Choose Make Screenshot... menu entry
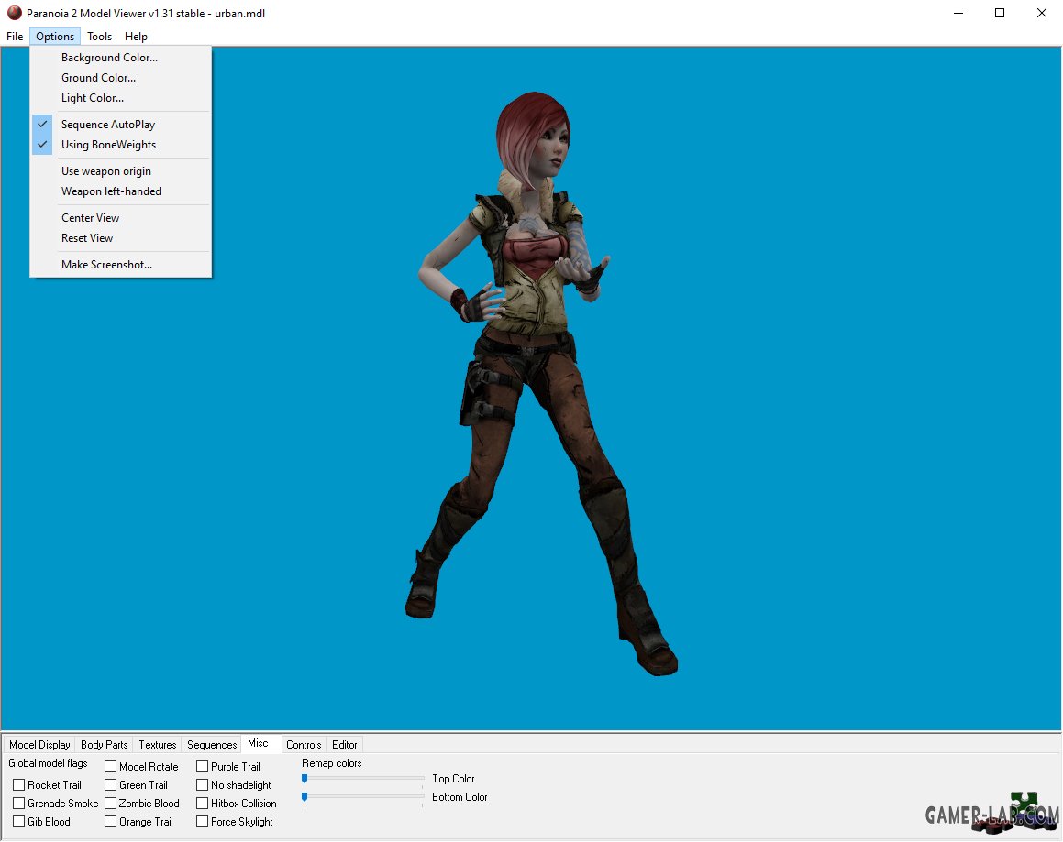The width and height of the screenshot is (1063, 842). click(x=121, y=265)
